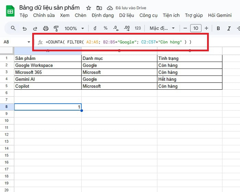Click the fx function icon

coord(40,42)
